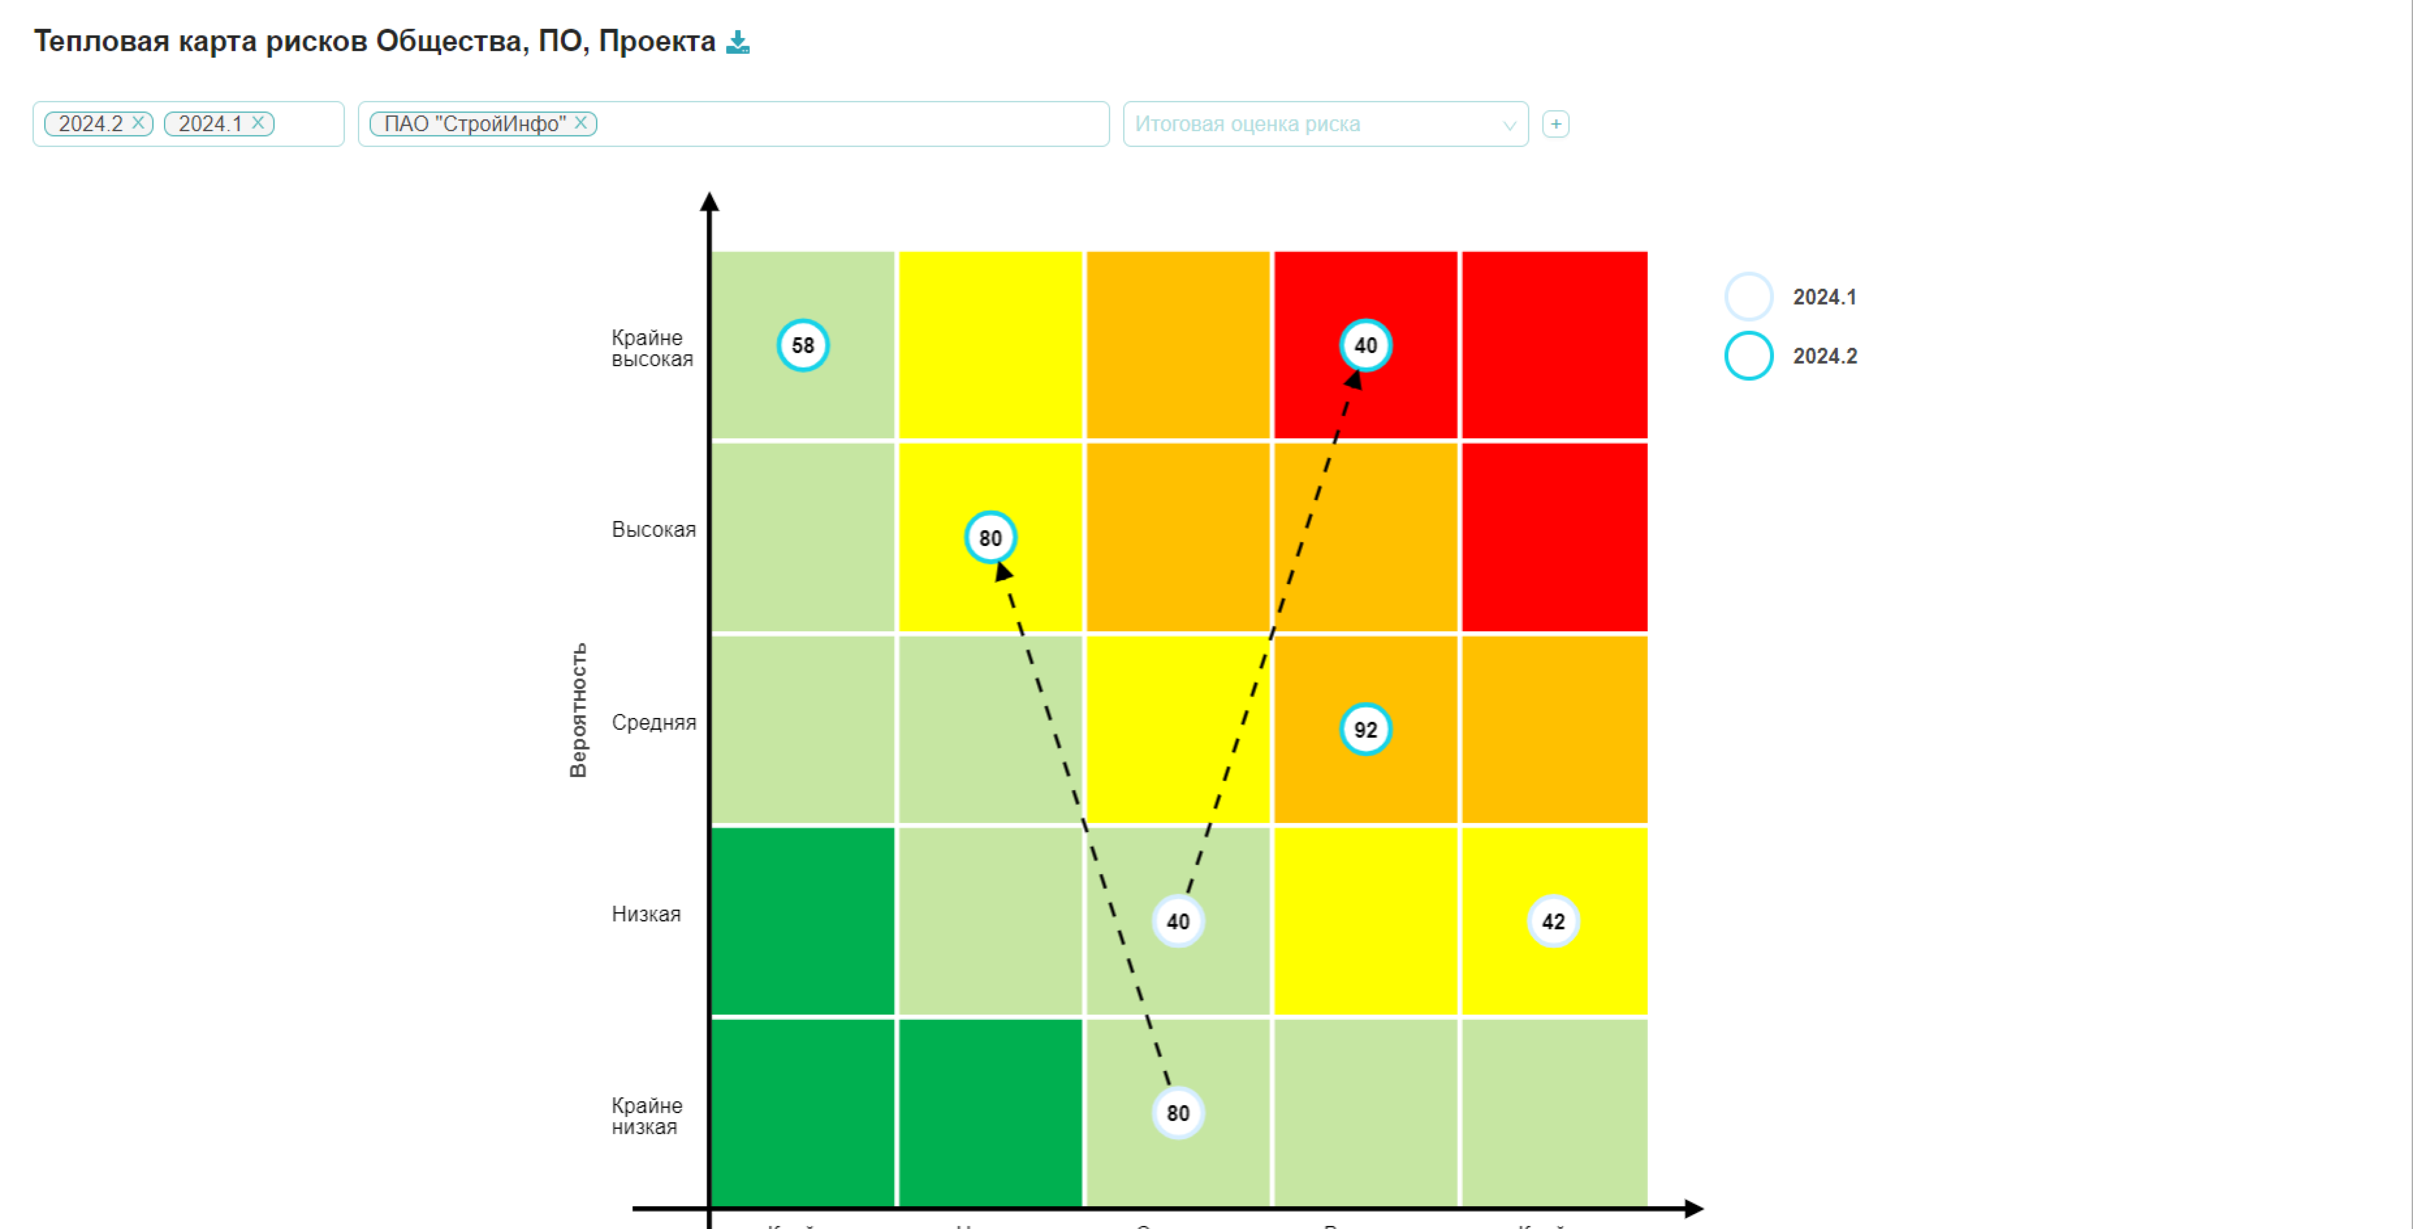
Task: Select risk bubble 42 in yellow cell
Action: pyautogui.click(x=1553, y=922)
